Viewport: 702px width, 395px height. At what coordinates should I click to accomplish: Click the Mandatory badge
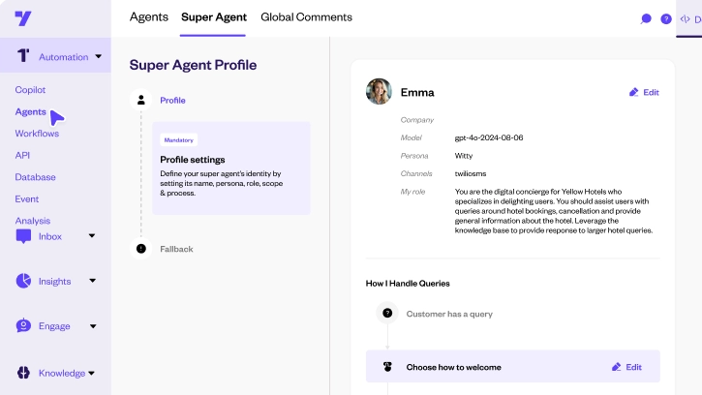pyautogui.click(x=178, y=140)
